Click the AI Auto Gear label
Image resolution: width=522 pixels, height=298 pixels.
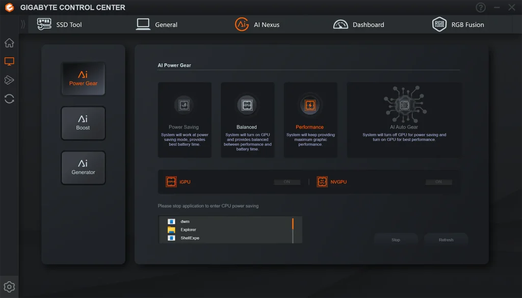(x=404, y=127)
